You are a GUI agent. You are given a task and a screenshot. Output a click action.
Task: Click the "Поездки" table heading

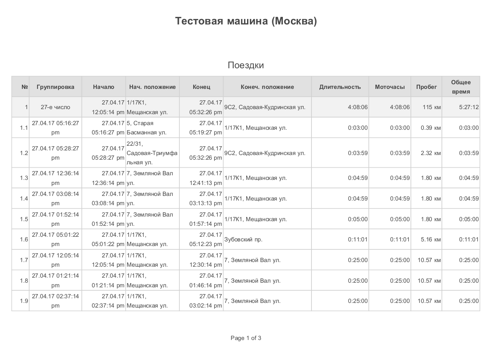click(x=246, y=65)
